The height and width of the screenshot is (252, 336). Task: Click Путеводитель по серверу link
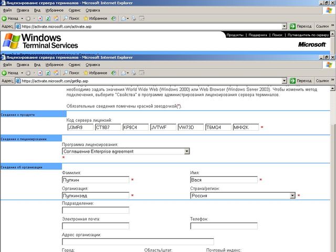pyautogui.click(x=308, y=35)
